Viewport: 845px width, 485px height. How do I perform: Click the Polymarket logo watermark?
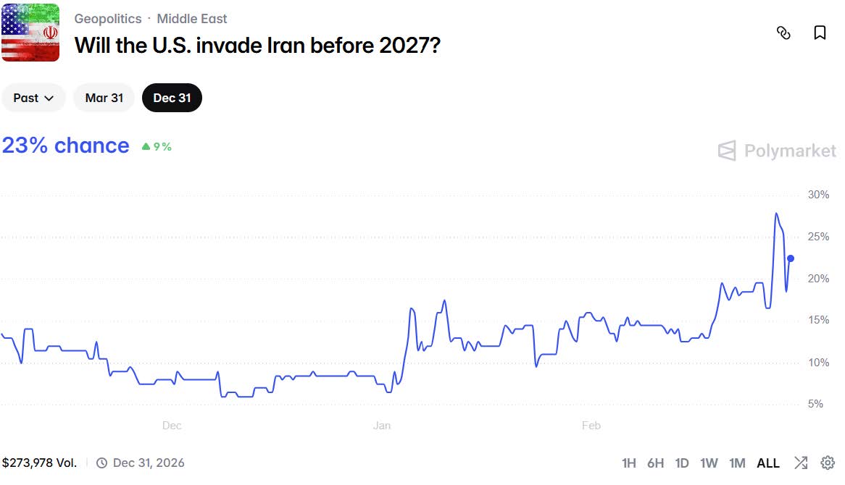point(777,151)
